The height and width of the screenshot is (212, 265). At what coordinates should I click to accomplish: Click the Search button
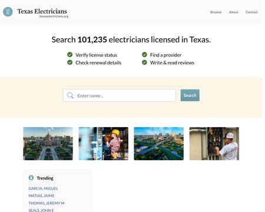(190, 95)
